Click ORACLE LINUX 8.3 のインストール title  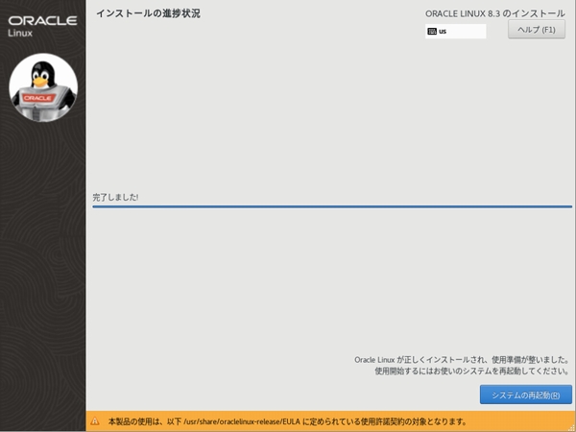(x=494, y=13)
